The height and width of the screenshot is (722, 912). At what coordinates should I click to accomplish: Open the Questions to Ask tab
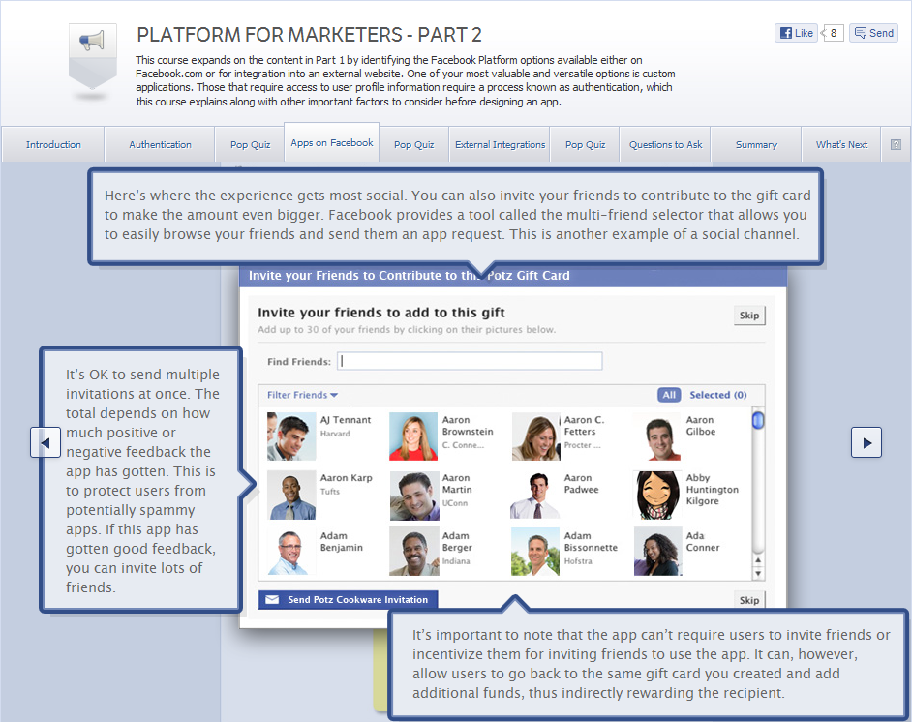click(x=665, y=144)
